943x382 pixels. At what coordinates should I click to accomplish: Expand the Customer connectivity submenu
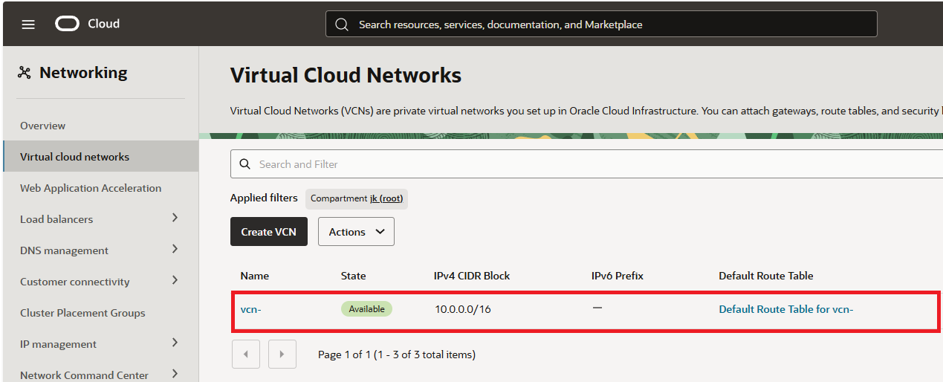click(175, 280)
